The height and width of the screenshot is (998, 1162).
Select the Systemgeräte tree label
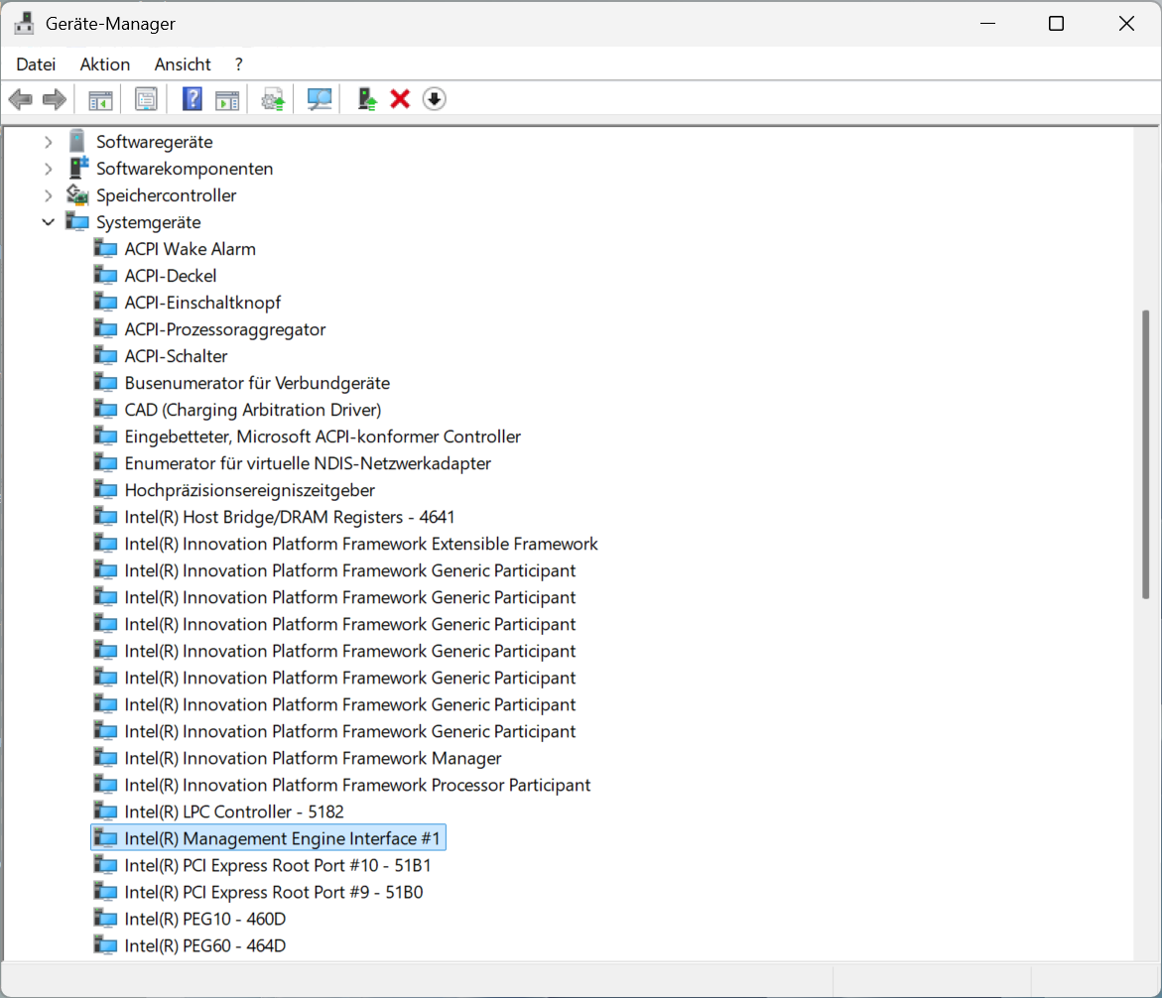click(148, 221)
